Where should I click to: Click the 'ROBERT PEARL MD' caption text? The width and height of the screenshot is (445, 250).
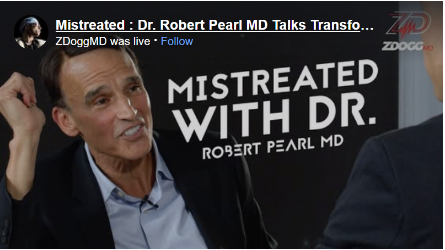pos(273,147)
